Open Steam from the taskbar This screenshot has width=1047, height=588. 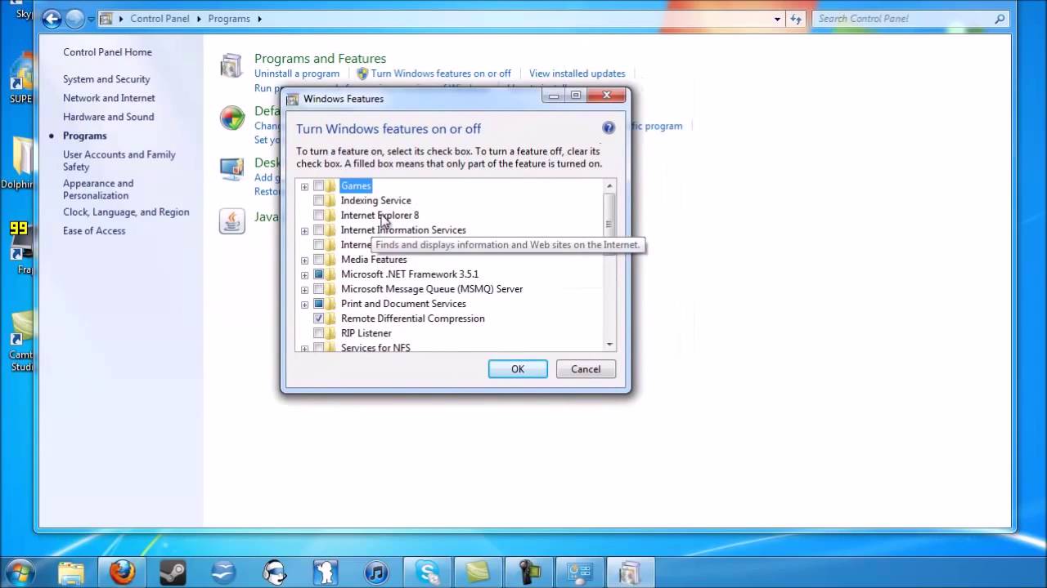pos(173,572)
